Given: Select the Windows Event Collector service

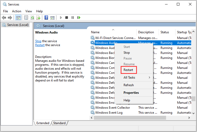Looking at the screenshot, I should [x=141, y=108].
